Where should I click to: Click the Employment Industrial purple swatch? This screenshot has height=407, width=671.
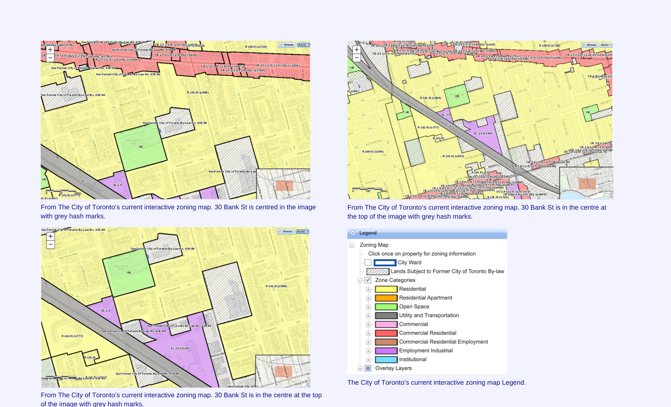coord(386,351)
